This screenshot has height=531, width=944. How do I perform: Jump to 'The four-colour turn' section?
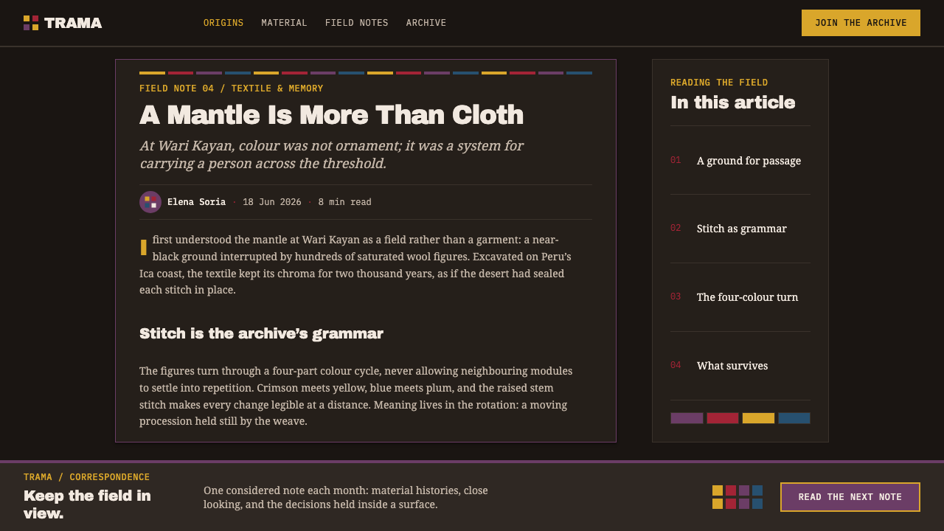pos(740,297)
